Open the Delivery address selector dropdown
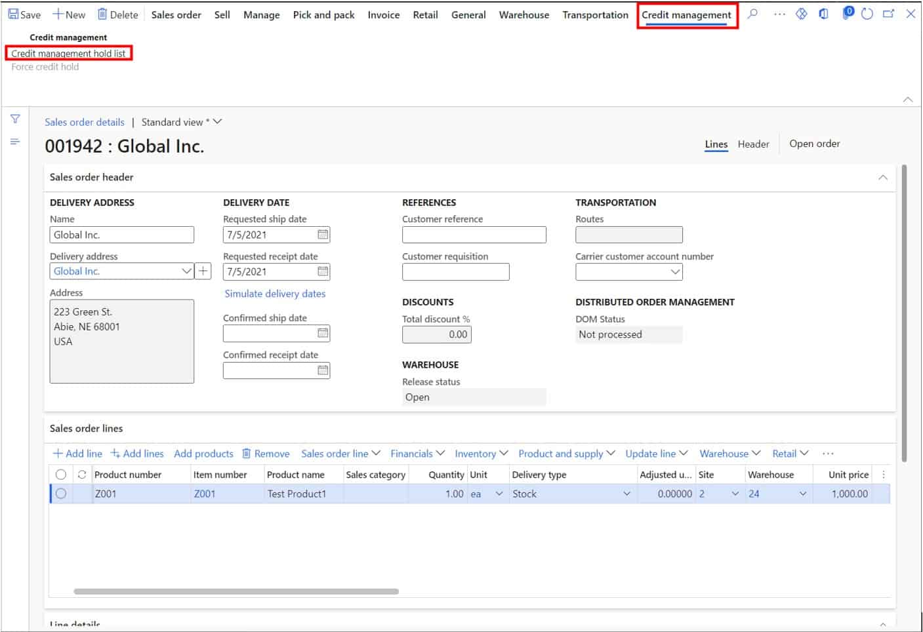 click(x=187, y=271)
